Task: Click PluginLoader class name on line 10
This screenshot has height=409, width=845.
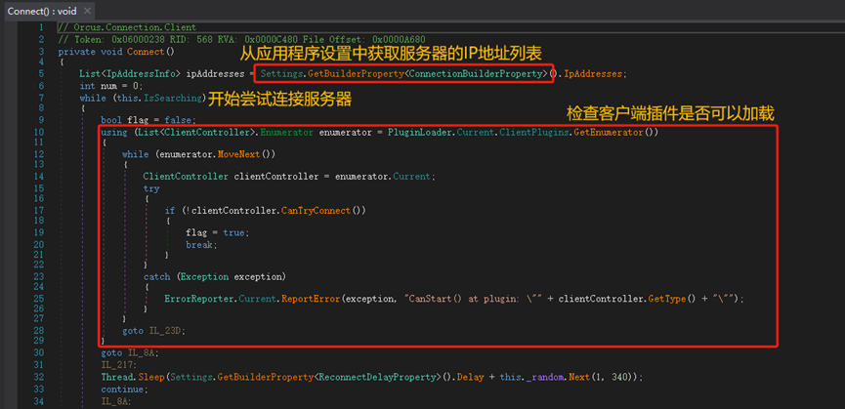Action: click(x=419, y=133)
